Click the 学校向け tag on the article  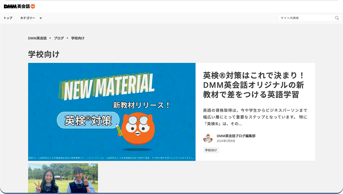pyautogui.click(x=211, y=150)
